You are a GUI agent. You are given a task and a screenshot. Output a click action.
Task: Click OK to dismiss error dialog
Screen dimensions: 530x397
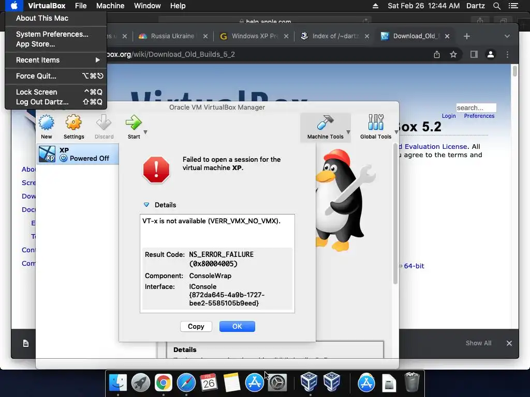[237, 327]
